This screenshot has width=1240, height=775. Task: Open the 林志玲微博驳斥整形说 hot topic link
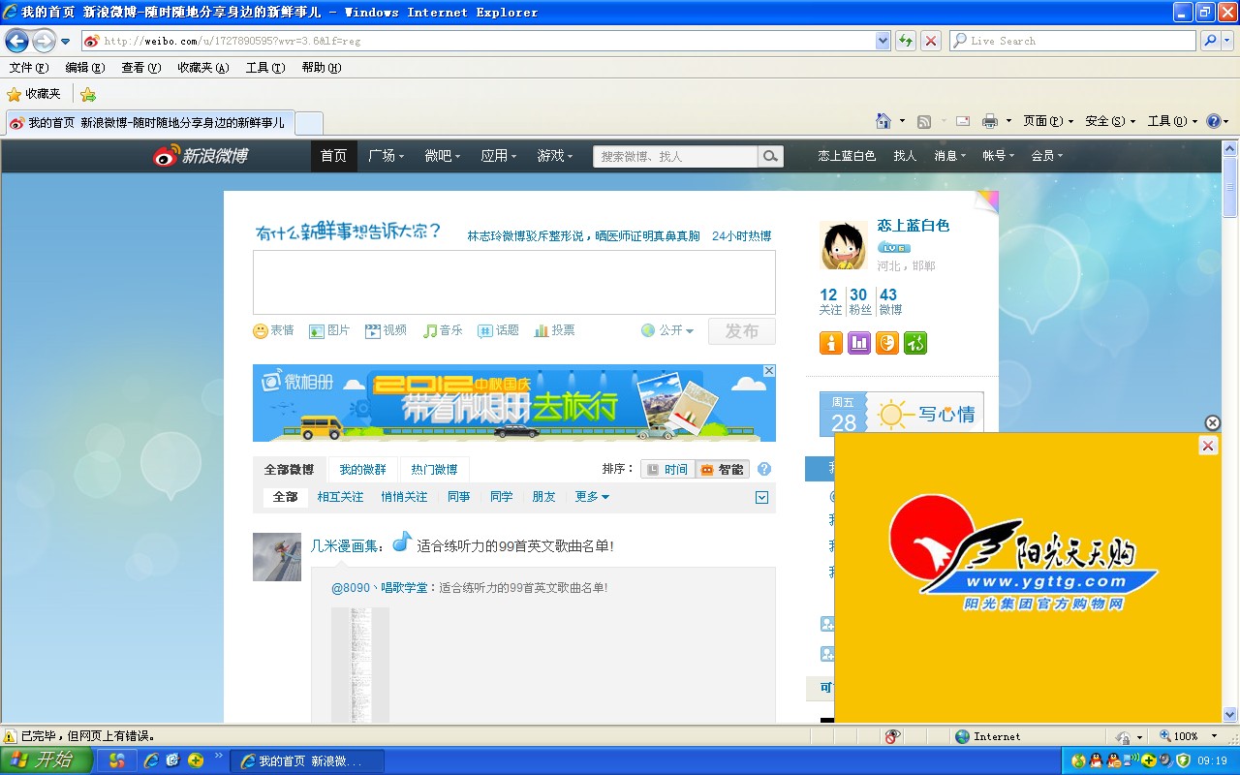pyautogui.click(x=583, y=236)
